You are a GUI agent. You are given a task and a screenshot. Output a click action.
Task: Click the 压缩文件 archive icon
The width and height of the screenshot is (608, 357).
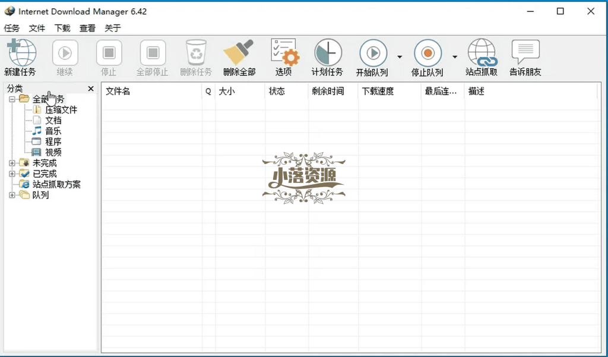(37, 110)
